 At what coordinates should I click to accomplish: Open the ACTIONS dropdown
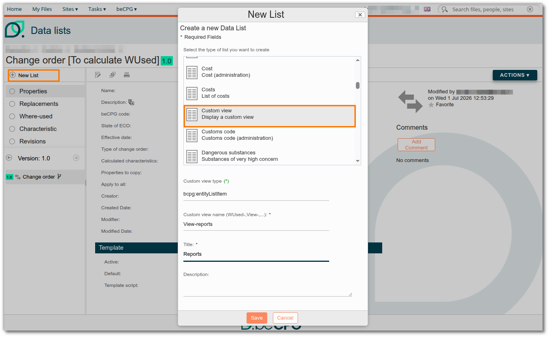pos(515,75)
